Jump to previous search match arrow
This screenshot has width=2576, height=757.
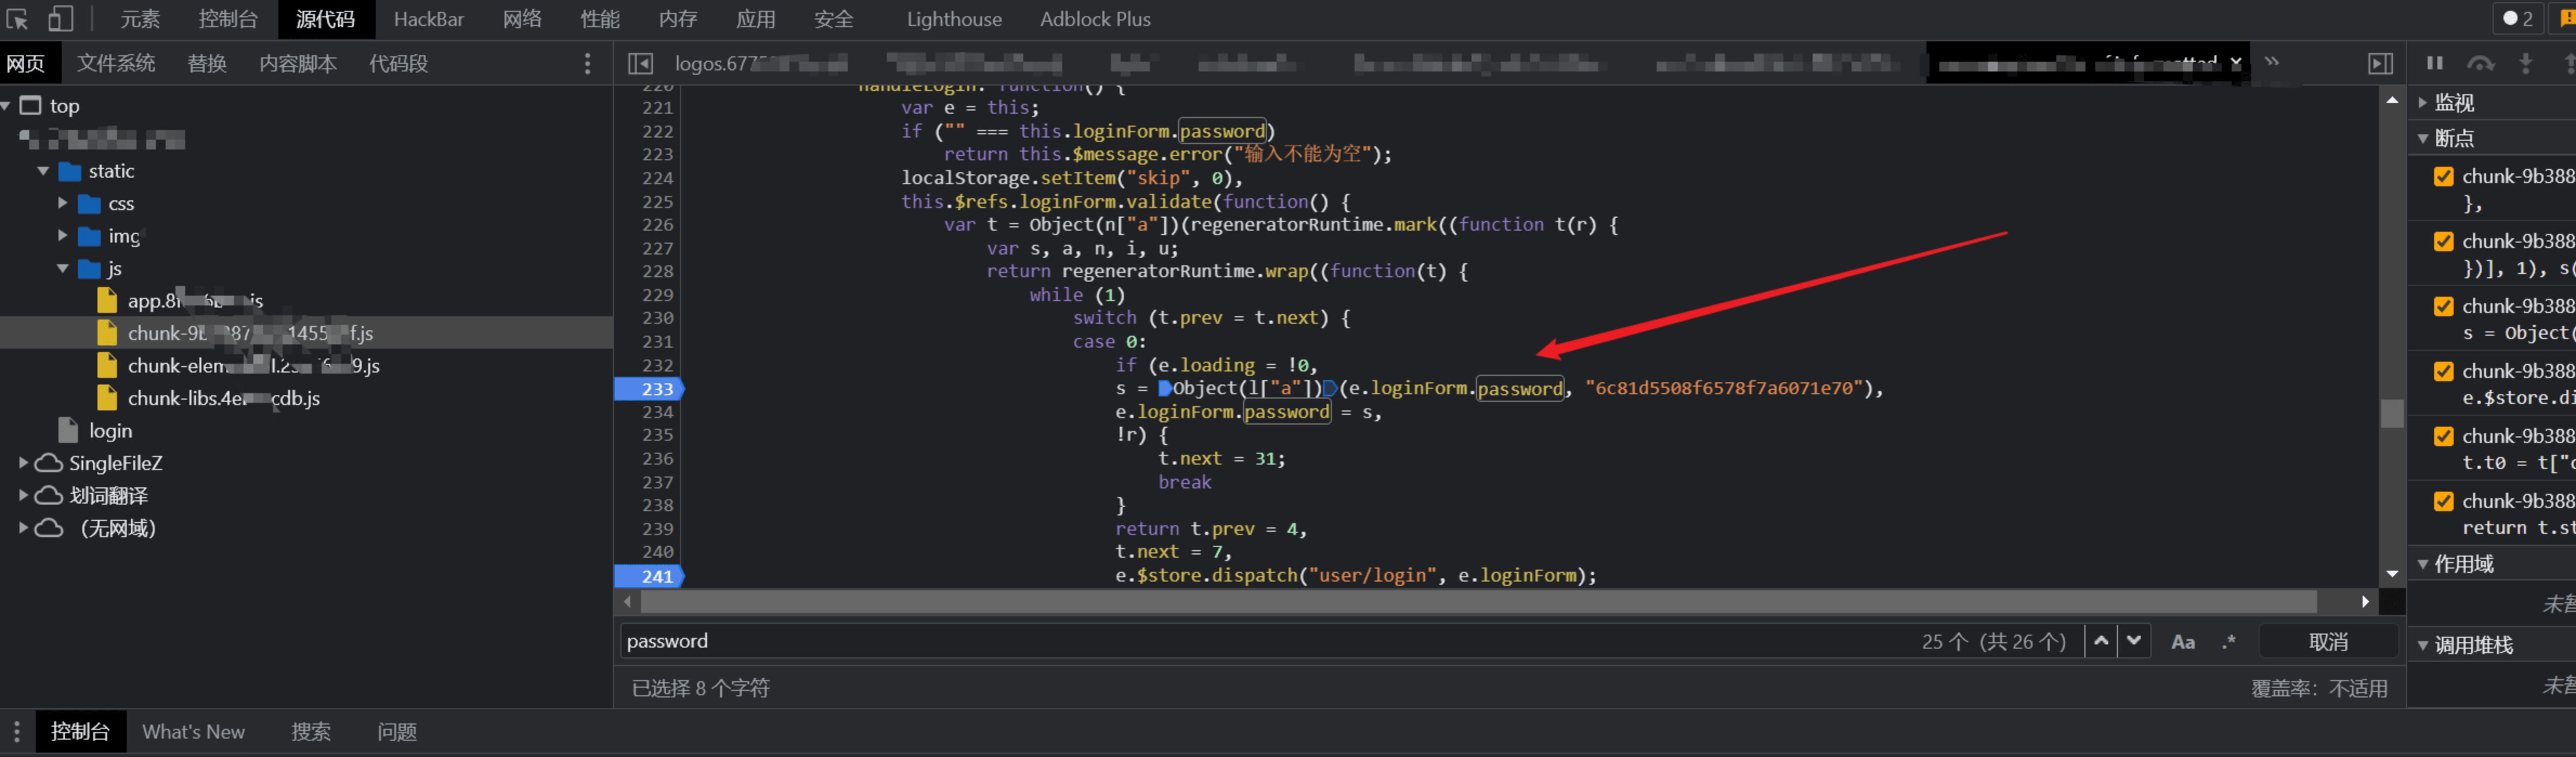2101,641
